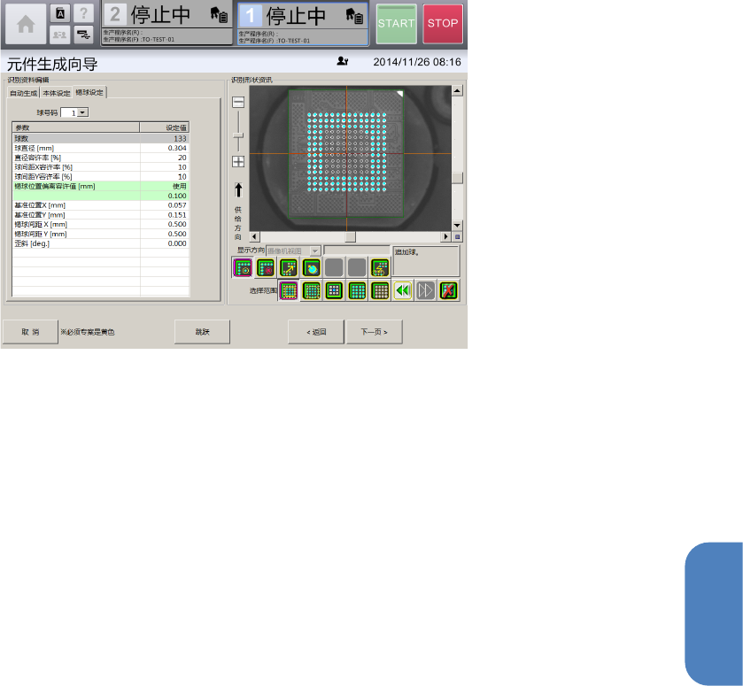Go to the home screen icon
This screenshot has width=743, height=686.
coord(26,24)
